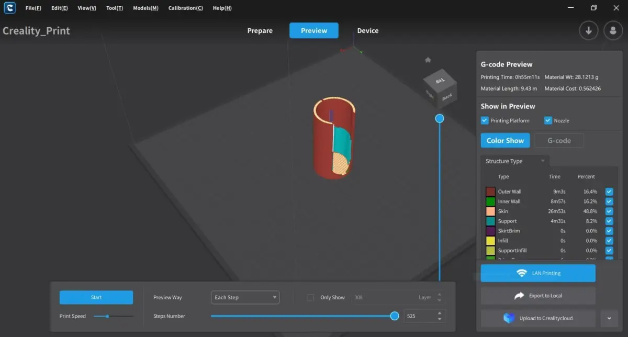This screenshot has height=337, width=628.
Task: Select the G-code view button
Action: point(559,140)
